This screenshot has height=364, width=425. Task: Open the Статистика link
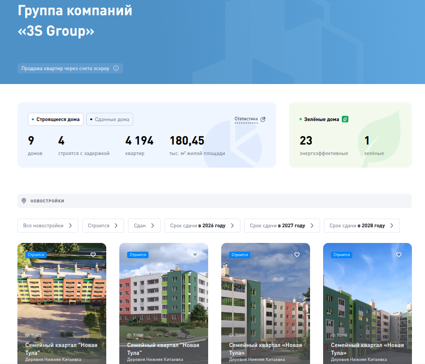[246, 119]
